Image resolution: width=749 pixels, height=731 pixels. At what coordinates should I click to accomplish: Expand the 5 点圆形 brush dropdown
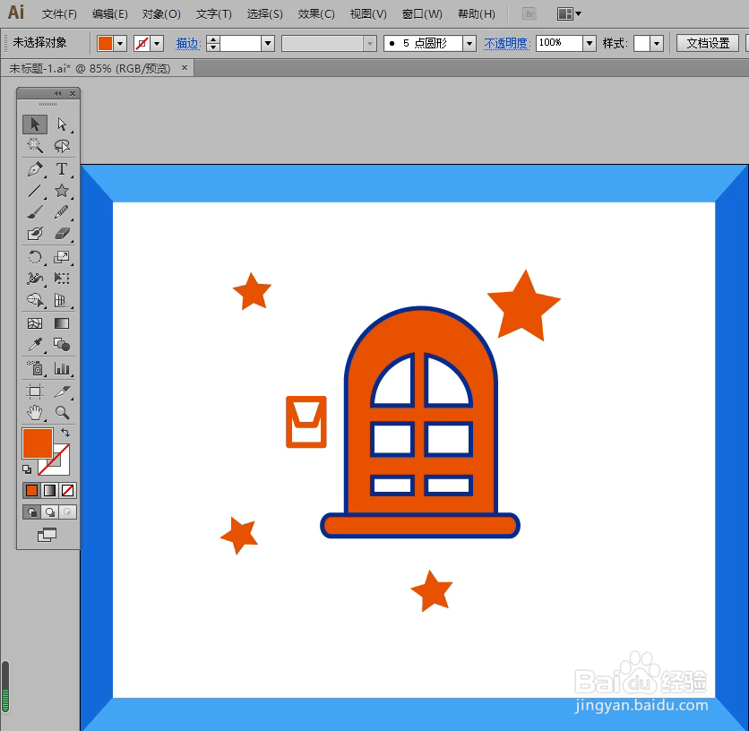coord(469,44)
